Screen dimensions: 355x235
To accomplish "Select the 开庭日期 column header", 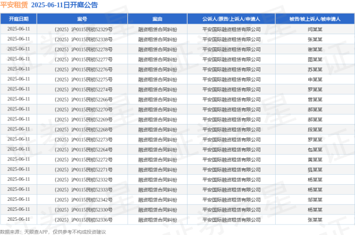I will click(18, 19).
